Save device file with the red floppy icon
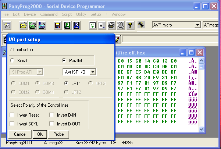Screen dimensions: 221x149 click(58, 25)
